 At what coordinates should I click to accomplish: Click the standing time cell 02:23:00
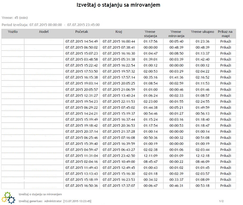(150, 101)
